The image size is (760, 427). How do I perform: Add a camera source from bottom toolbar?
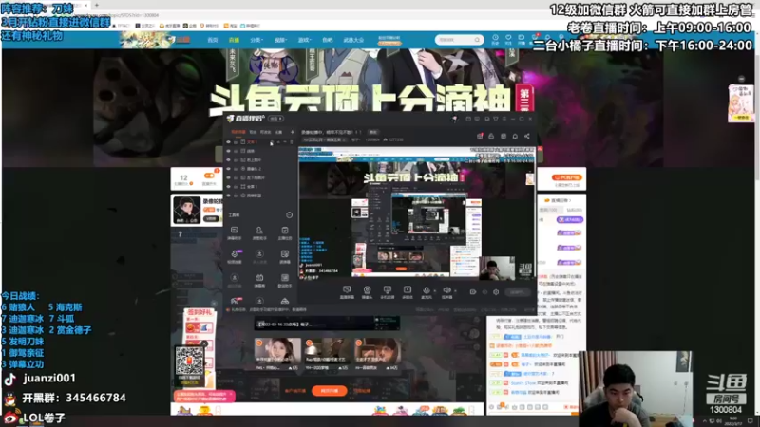pos(367,291)
